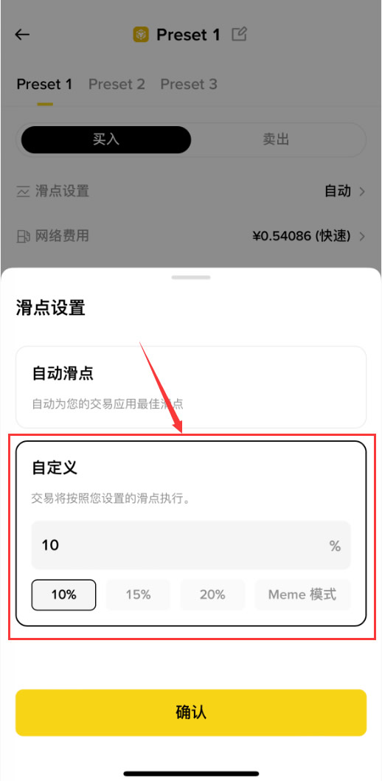Focus the slippage input showing 10
This screenshot has height=781, width=382.
pos(191,546)
